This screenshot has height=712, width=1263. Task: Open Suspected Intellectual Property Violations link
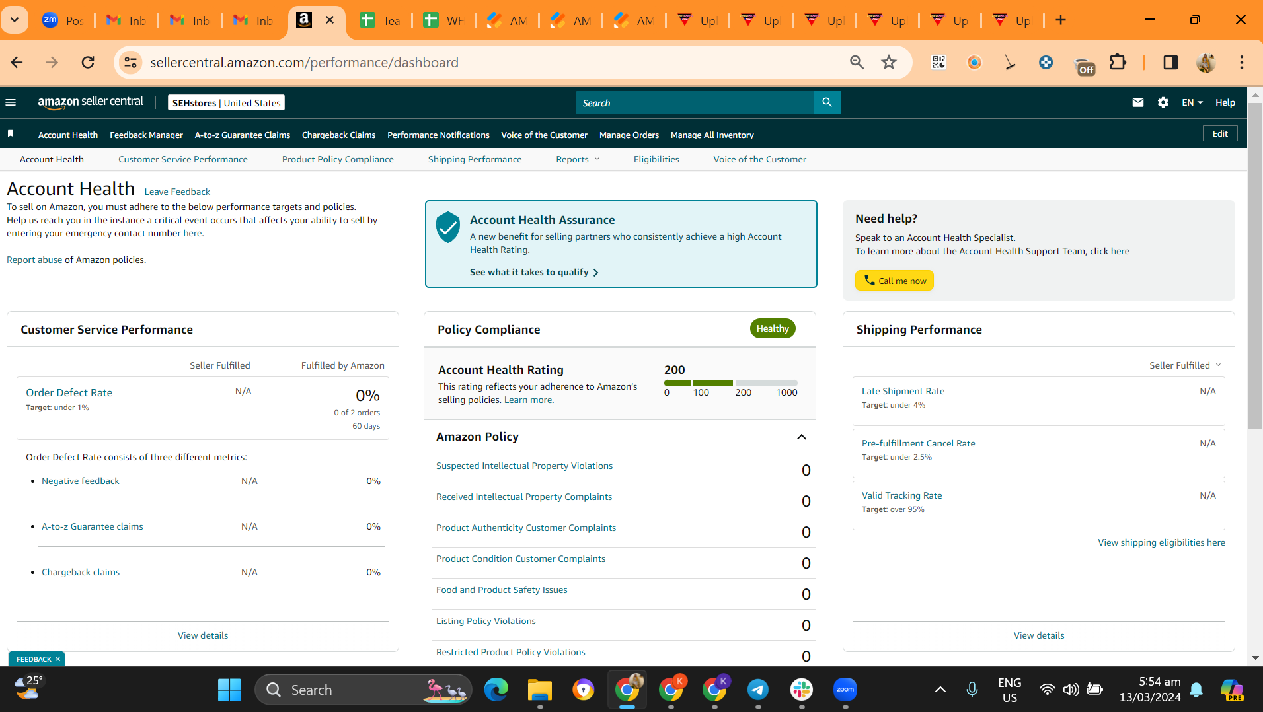coord(524,466)
